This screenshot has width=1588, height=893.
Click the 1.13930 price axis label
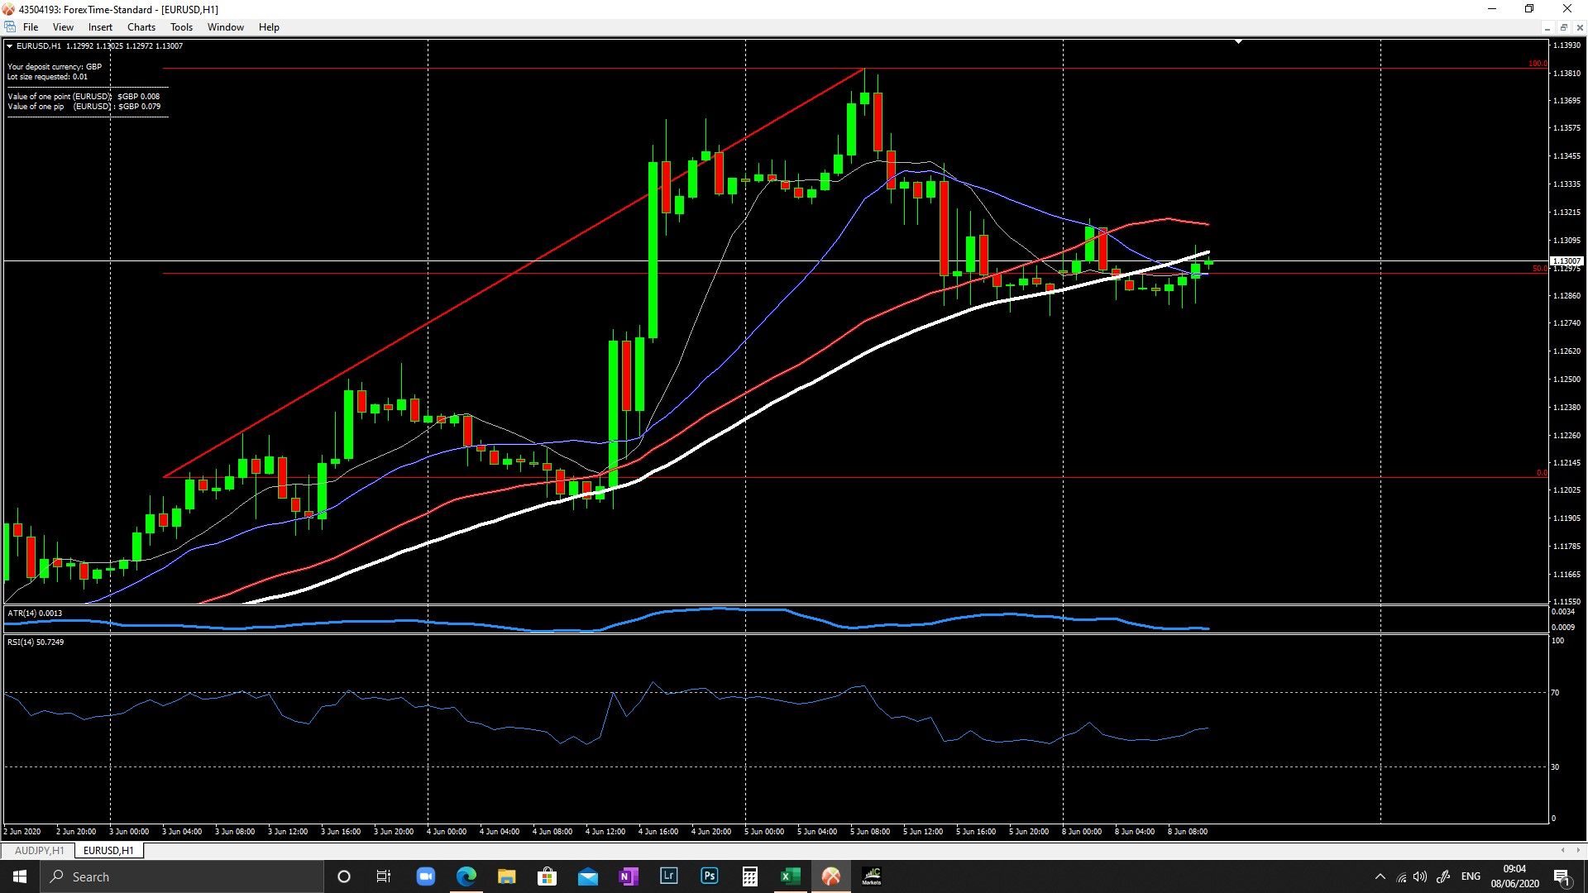(x=1566, y=45)
